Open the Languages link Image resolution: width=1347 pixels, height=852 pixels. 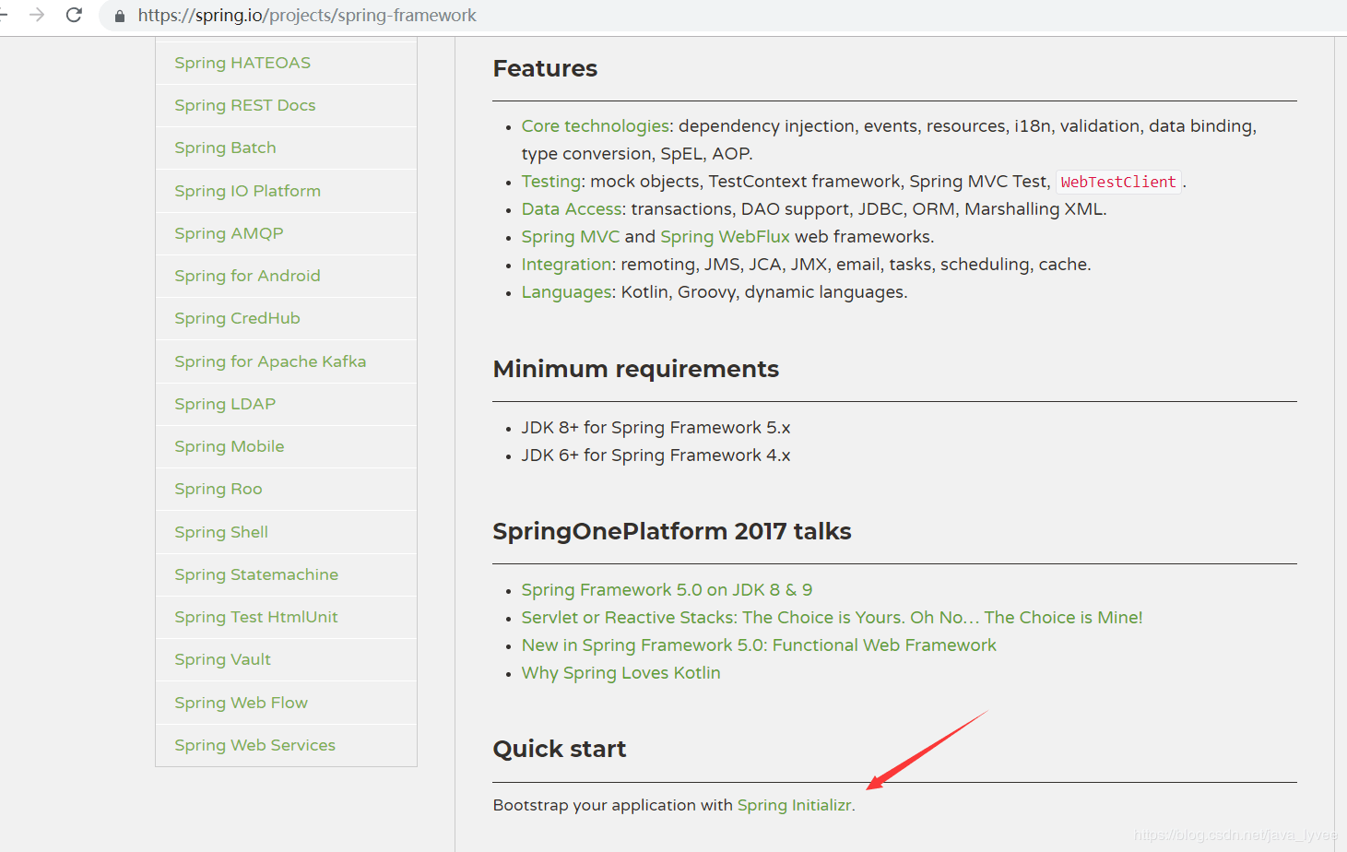(567, 292)
